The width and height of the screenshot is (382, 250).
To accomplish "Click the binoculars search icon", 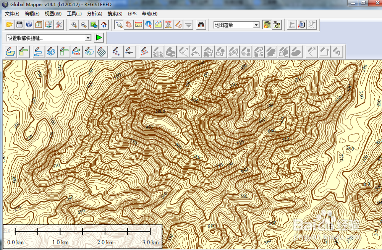I will [201, 25].
